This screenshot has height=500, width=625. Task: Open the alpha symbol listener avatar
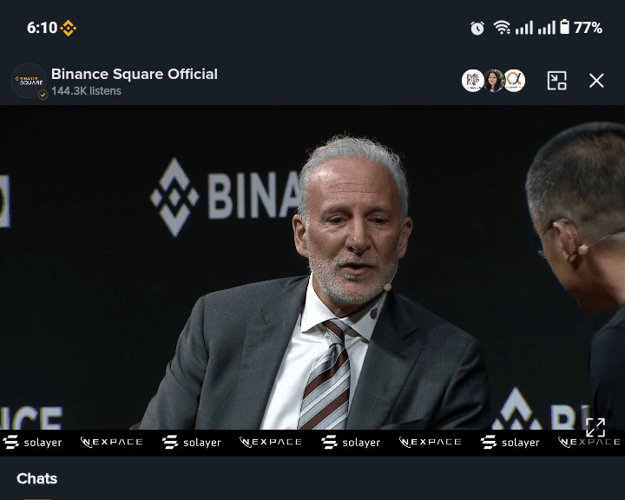[515, 81]
